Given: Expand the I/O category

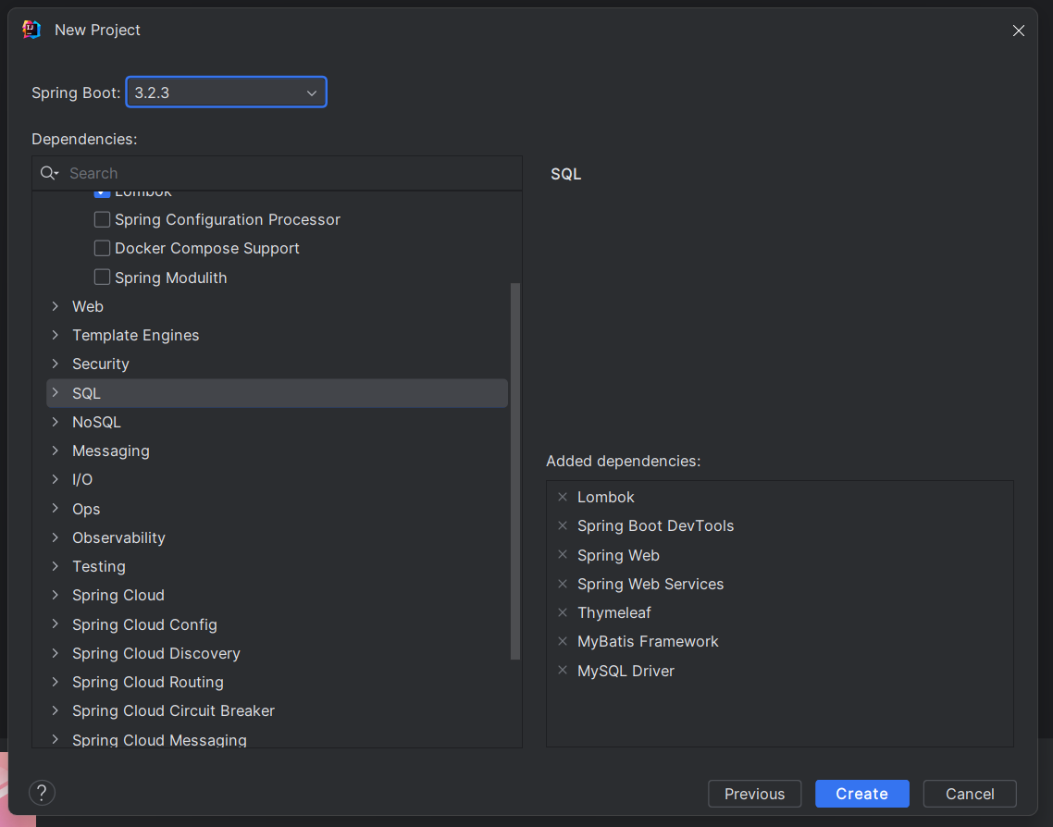Looking at the screenshot, I should click(56, 479).
